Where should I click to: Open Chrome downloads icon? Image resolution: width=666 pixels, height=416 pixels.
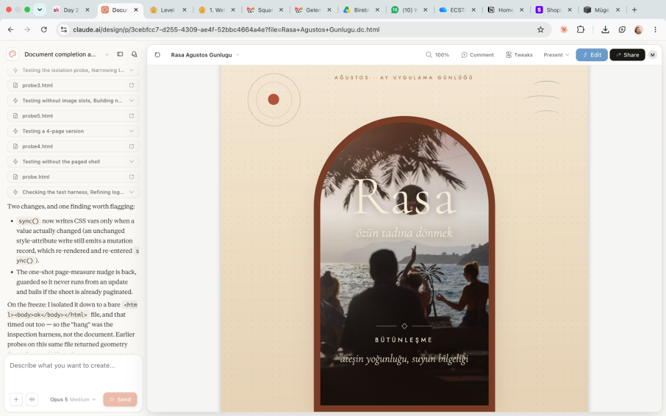(x=606, y=29)
